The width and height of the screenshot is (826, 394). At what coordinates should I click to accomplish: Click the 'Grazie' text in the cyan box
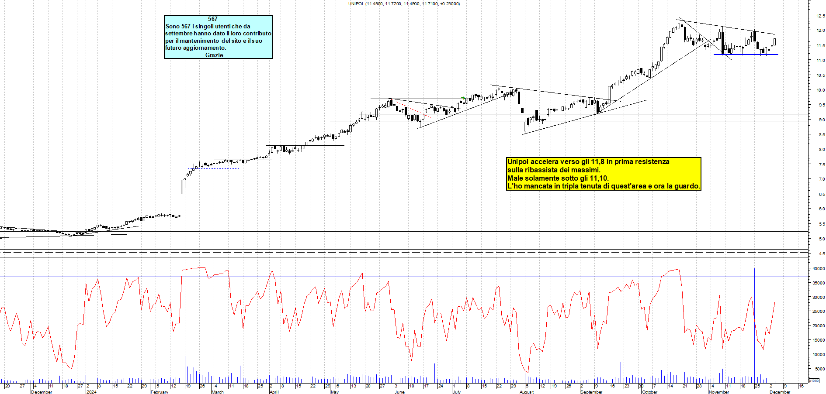214,55
